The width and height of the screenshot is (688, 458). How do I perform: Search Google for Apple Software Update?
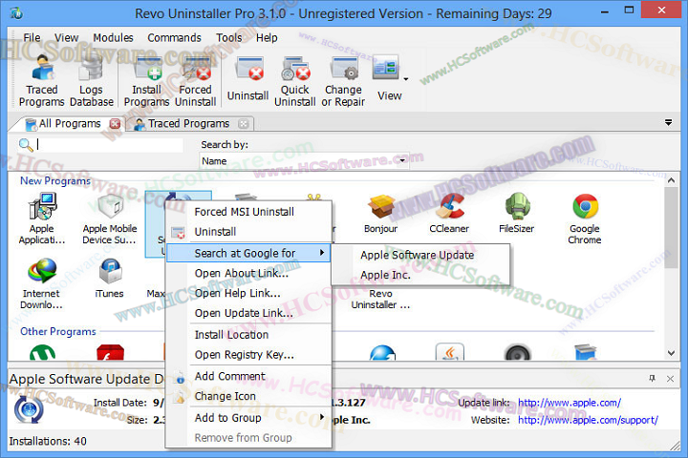click(x=420, y=255)
